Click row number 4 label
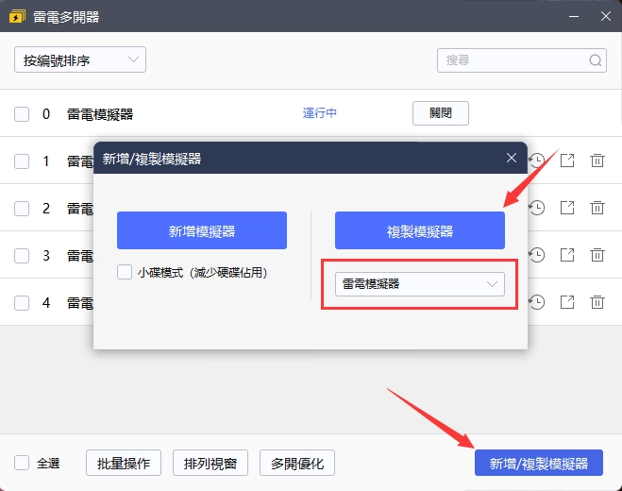The image size is (622, 491). [46, 303]
